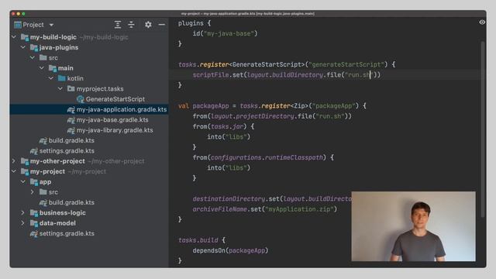Screen dimensions: 496x279
Task: Click the presenter webcam thumbnail
Action: [x=413, y=226]
